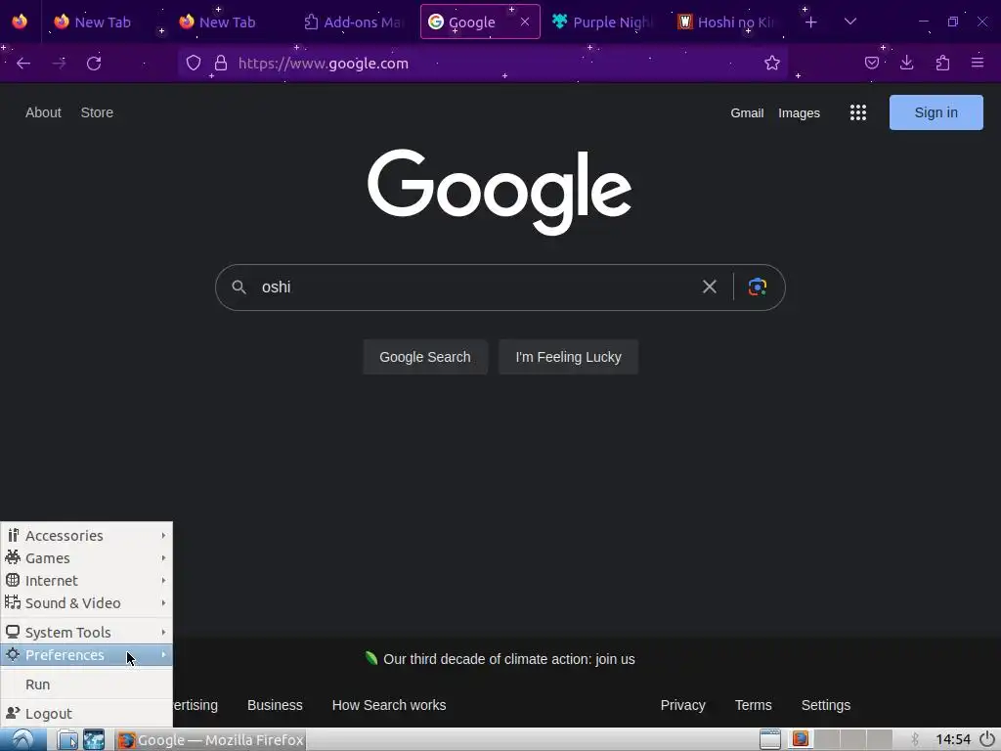Go forward using the browser forward arrow
The height and width of the screenshot is (751, 1001).
[59, 64]
